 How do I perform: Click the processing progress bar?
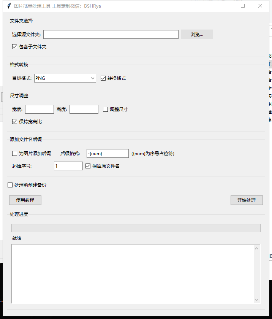click(x=136, y=228)
